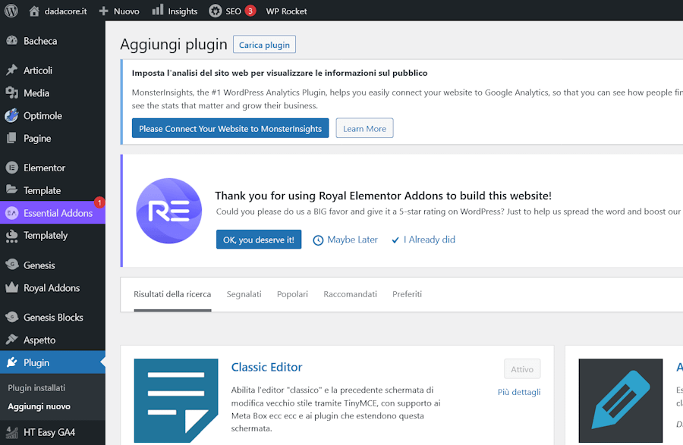
Task: Click the Attivo button
Action: coord(522,369)
